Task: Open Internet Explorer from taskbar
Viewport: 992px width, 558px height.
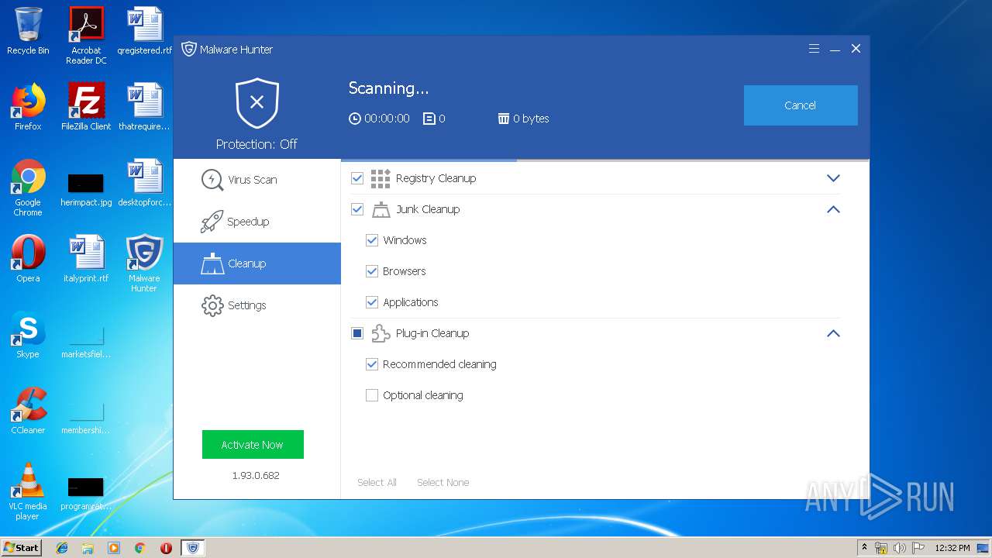Action: [x=62, y=547]
